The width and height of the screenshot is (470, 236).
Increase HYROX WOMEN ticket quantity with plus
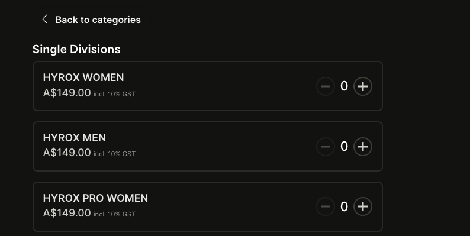(363, 86)
